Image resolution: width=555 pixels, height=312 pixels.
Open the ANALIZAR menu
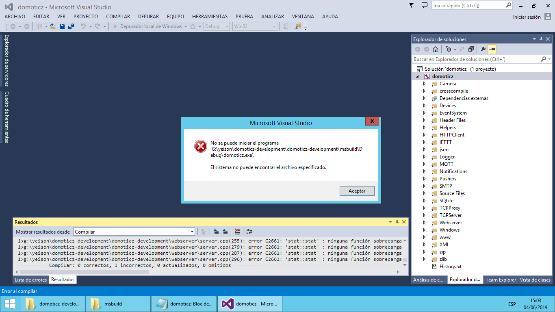coord(273,17)
